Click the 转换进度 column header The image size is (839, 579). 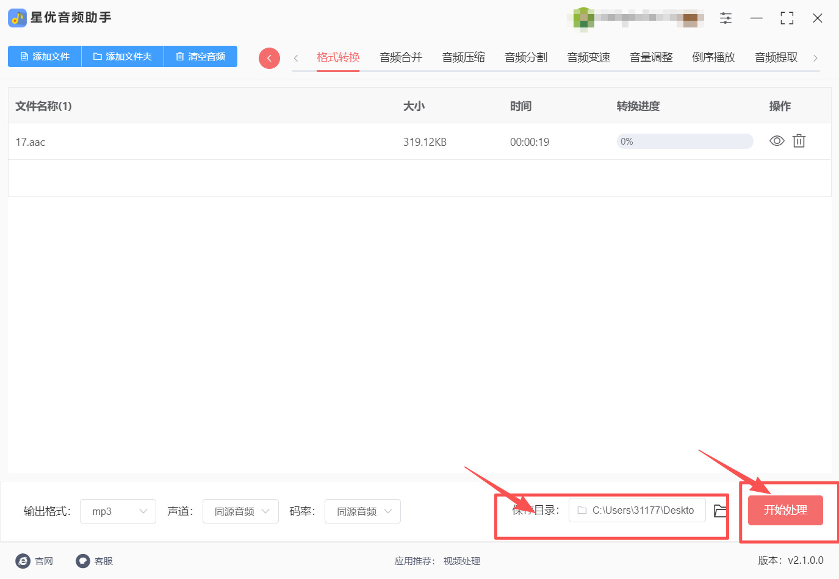point(638,106)
